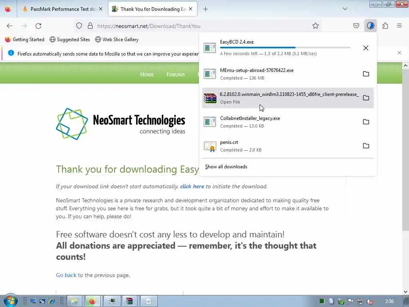
Task: Open the Windows Start menu
Action: coord(10,301)
